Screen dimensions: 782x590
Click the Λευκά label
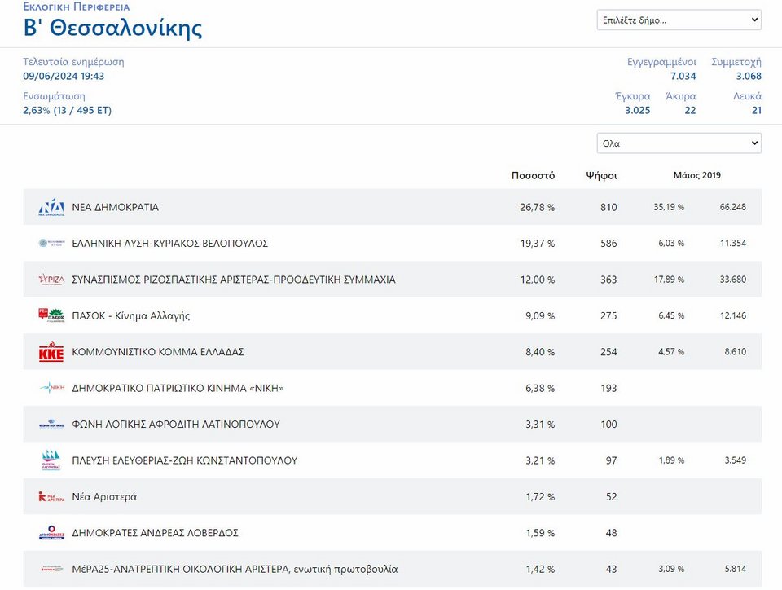pyautogui.click(x=747, y=96)
